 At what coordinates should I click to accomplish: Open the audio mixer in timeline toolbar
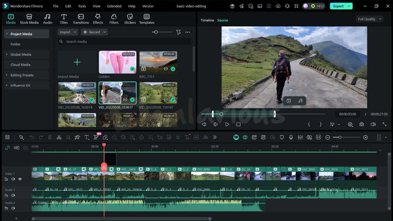tap(300, 138)
